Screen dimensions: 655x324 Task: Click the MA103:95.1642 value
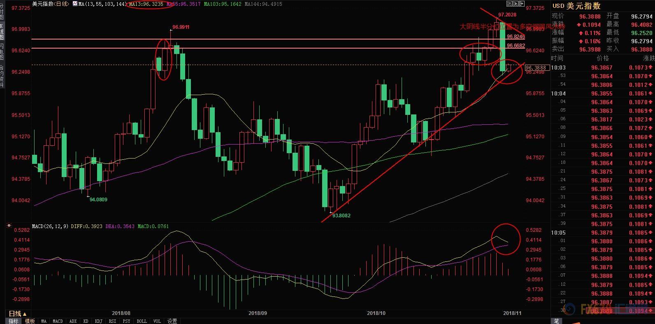223,4
